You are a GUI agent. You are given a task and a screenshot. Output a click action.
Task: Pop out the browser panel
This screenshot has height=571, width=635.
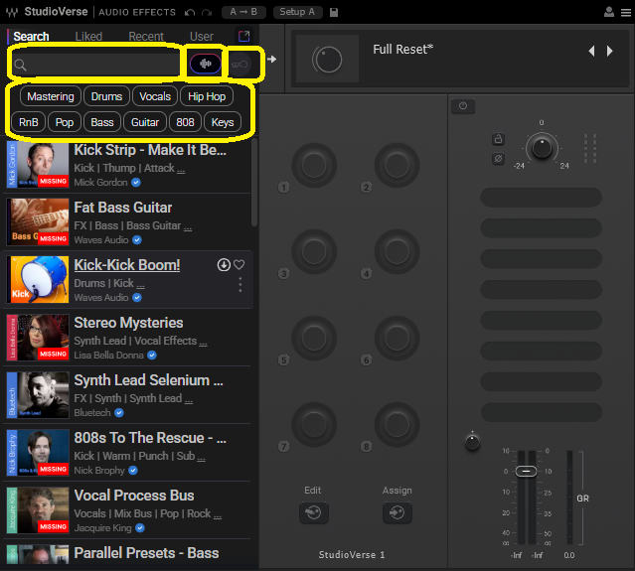pyautogui.click(x=243, y=37)
